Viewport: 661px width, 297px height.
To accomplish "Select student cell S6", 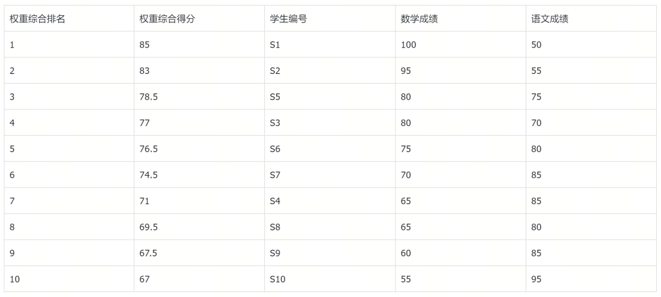I will click(275, 149).
